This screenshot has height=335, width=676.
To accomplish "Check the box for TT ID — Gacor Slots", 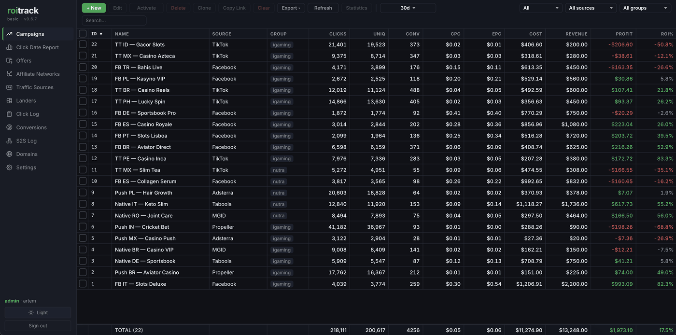I will point(83,44).
